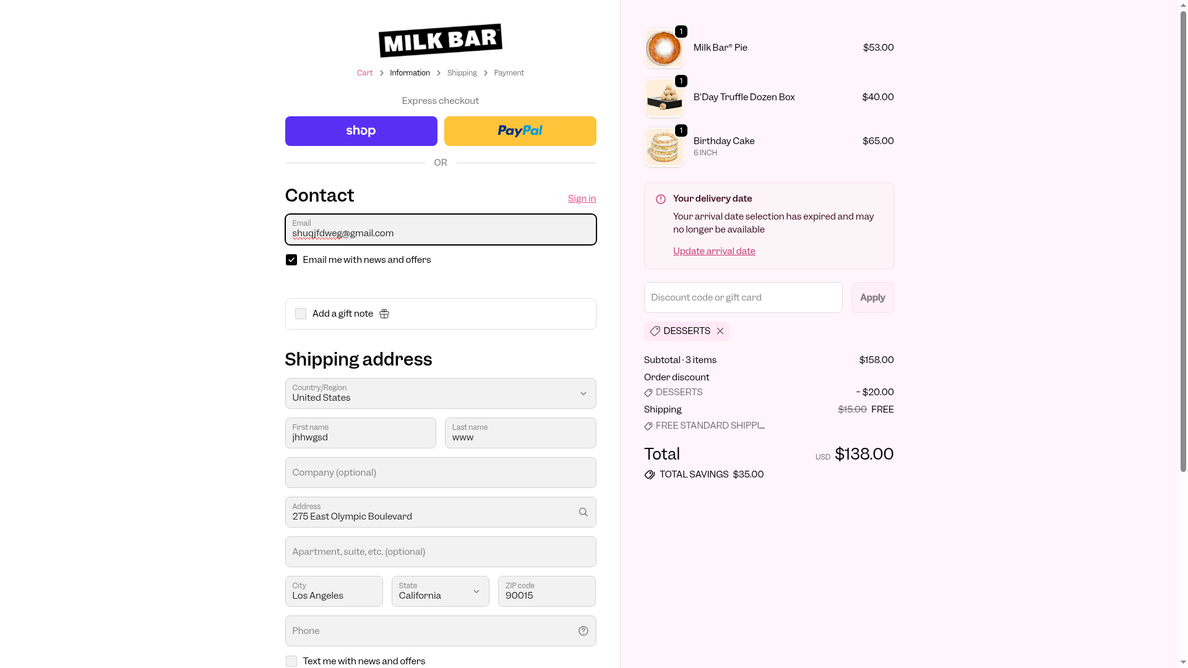Click the Update arrival date link

(x=714, y=251)
